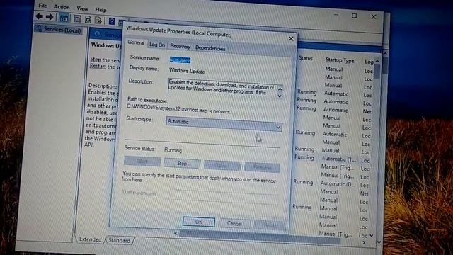
Task: Close the Windows Update Properties dialog
Action: click(291, 38)
